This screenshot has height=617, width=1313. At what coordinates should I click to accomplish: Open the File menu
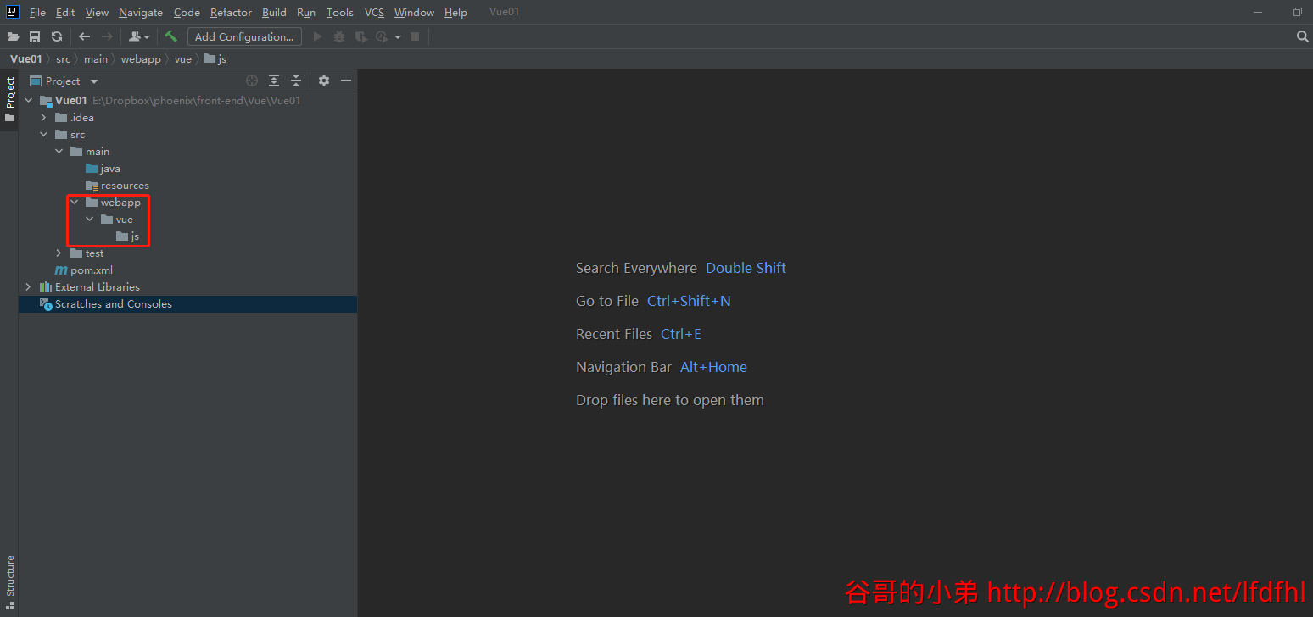pos(37,13)
